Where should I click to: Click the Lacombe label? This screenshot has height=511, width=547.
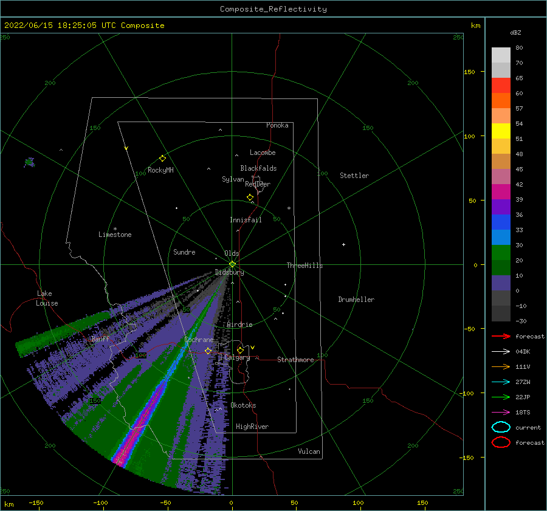[263, 153]
